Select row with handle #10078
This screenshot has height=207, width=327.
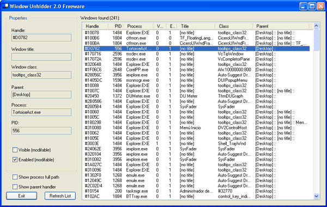click(x=197, y=33)
